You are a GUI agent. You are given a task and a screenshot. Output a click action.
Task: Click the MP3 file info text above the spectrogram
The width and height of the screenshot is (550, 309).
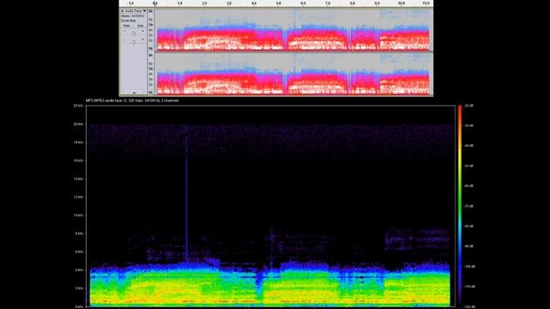pos(132,100)
